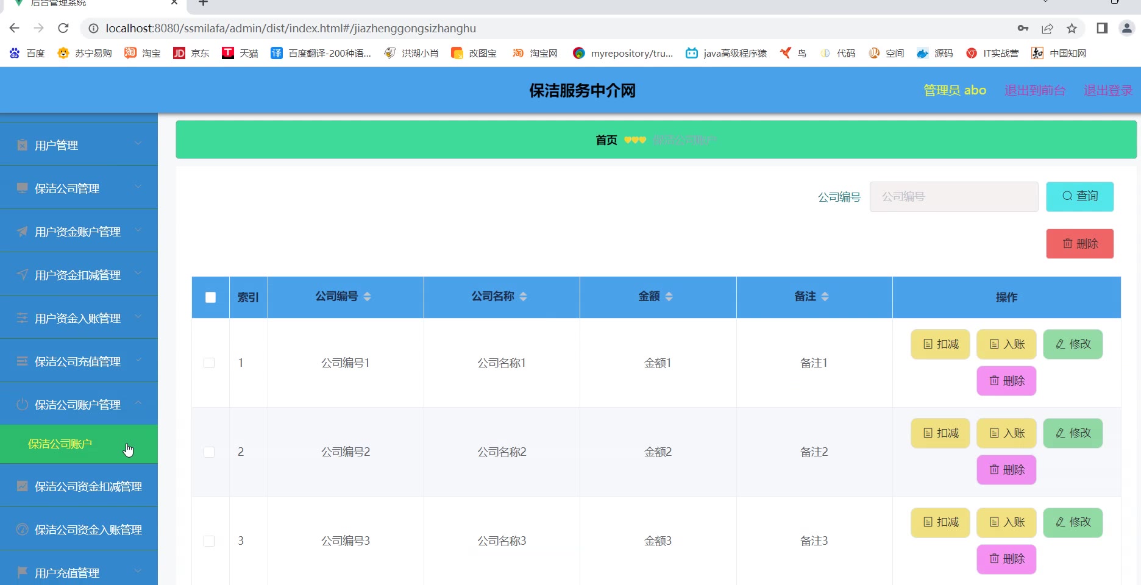Open the browser side panel icon
Screen dimensions: 1141x585
click(1102, 28)
